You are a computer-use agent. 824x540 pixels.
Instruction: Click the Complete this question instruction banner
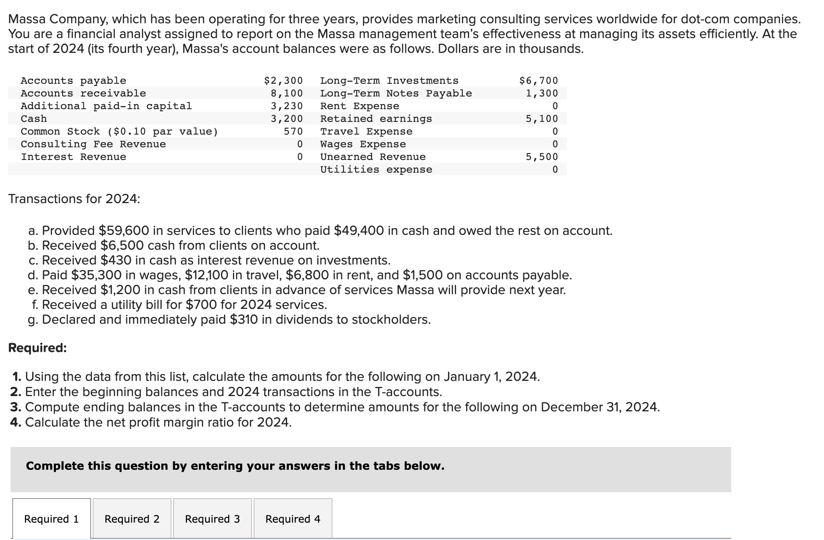click(x=234, y=466)
